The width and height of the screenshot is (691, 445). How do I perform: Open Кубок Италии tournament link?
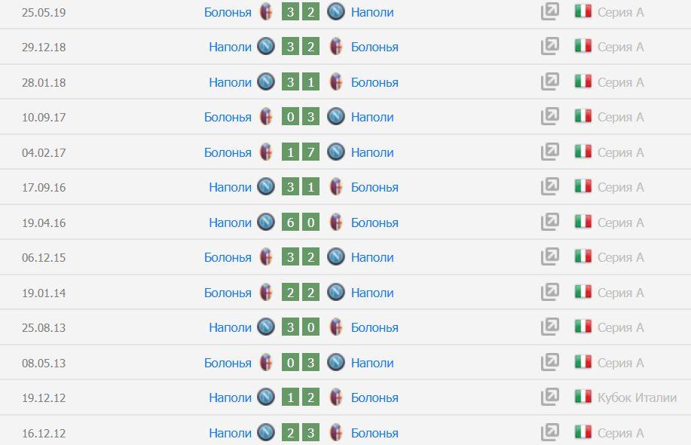pos(637,397)
